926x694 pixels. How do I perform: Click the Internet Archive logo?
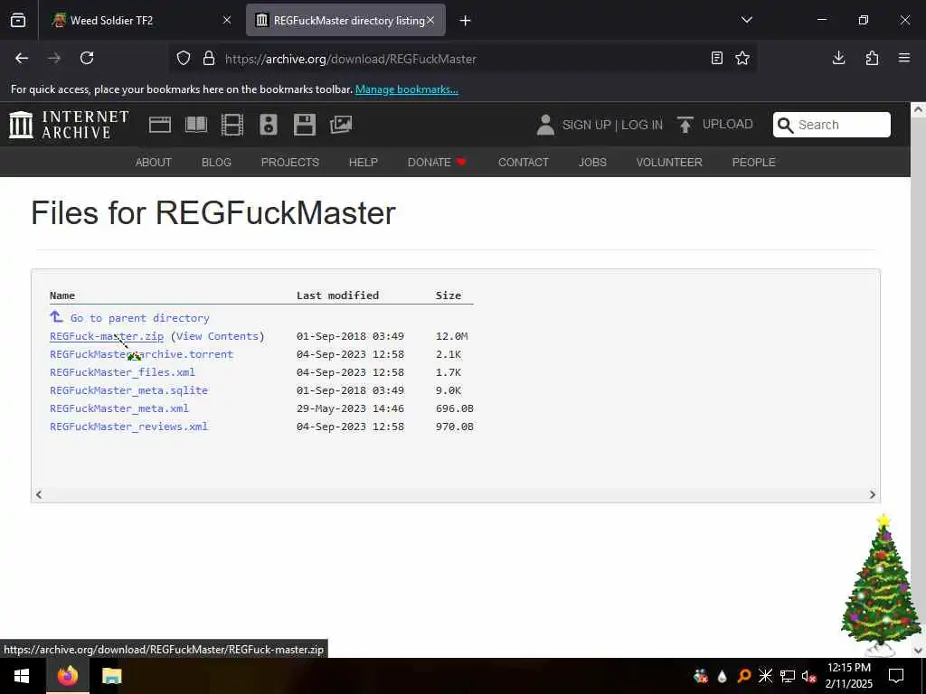(69, 125)
